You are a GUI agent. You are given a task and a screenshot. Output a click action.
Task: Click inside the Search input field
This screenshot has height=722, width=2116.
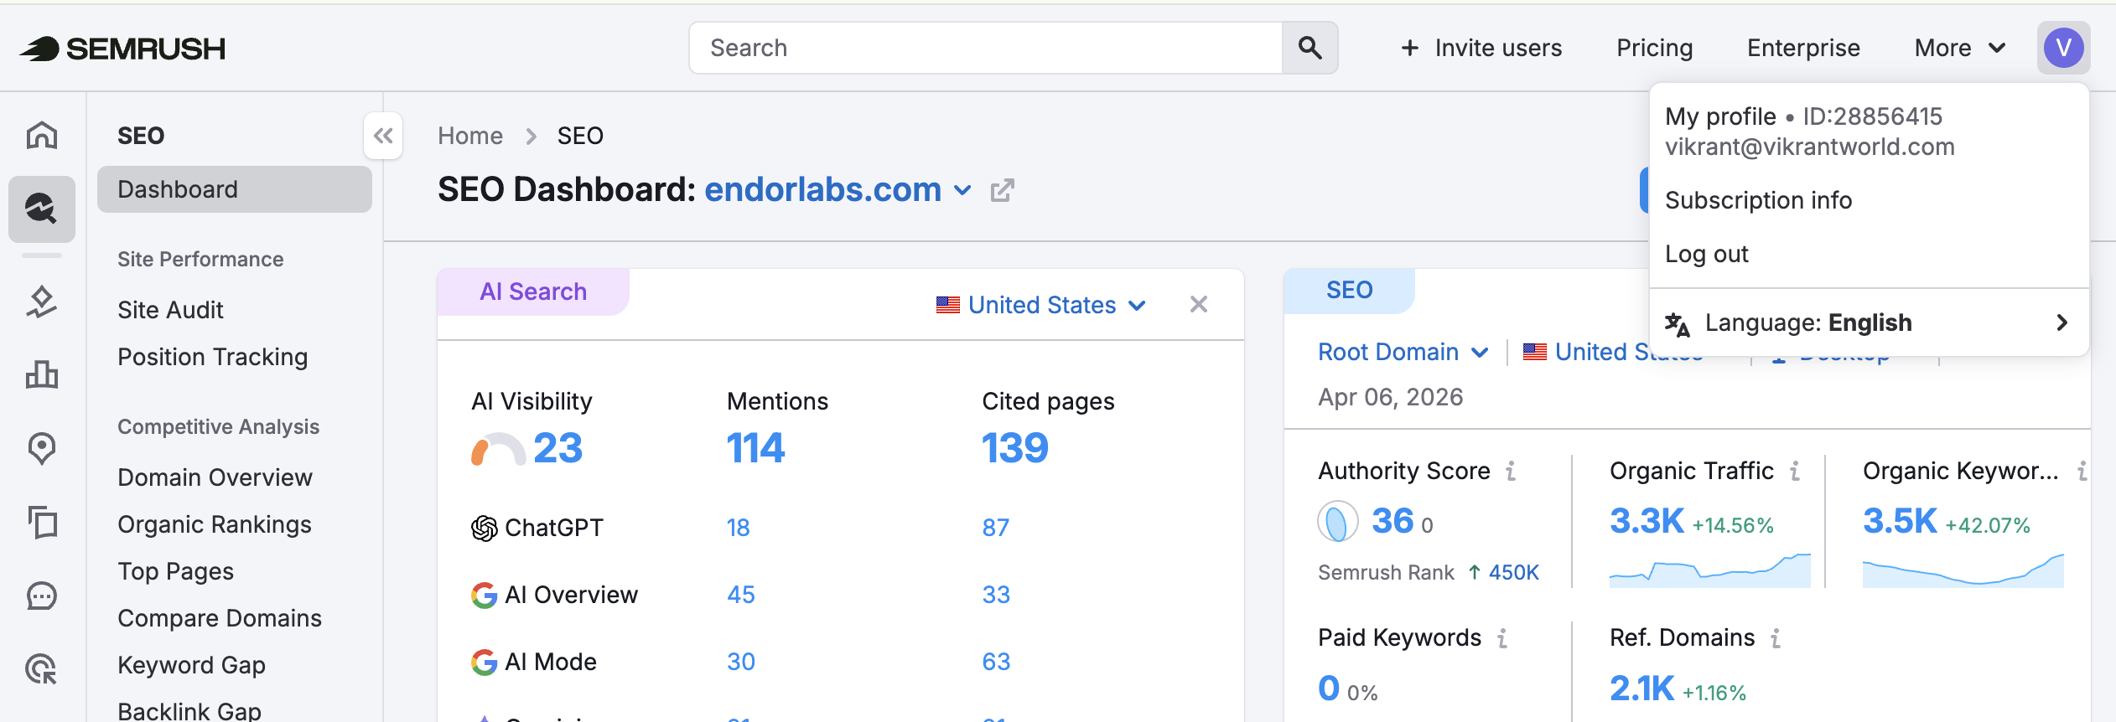coord(986,48)
